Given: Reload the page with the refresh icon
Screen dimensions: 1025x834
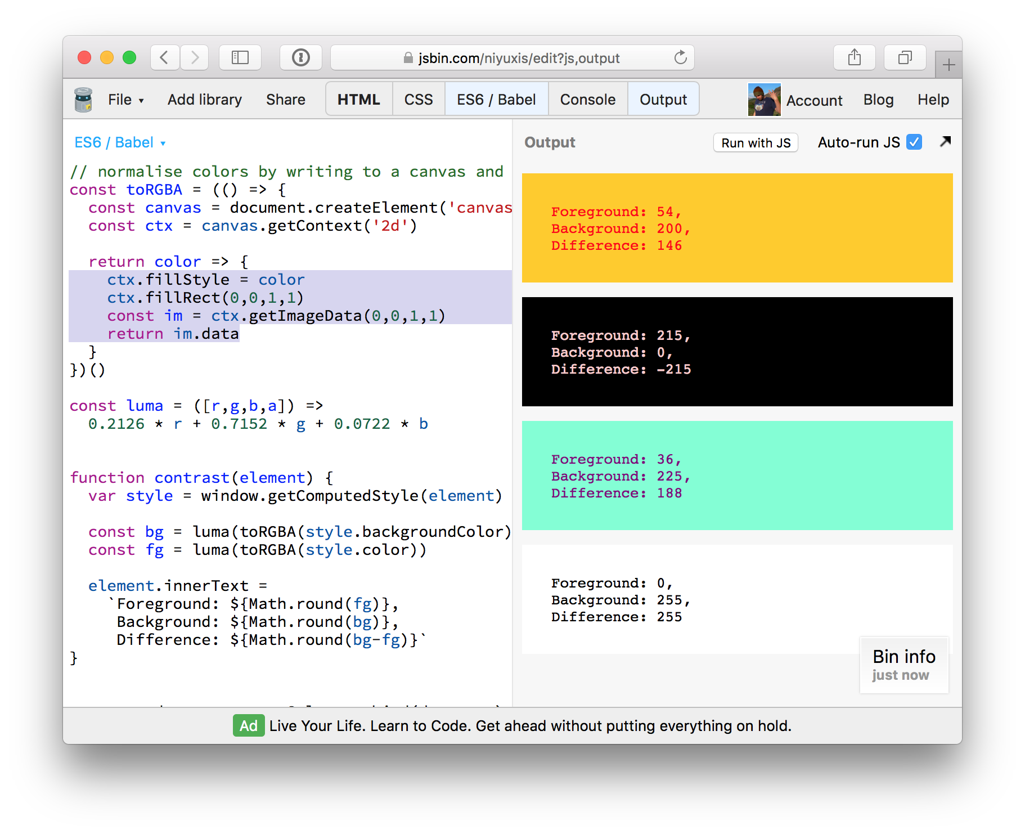Looking at the screenshot, I should (680, 57).
